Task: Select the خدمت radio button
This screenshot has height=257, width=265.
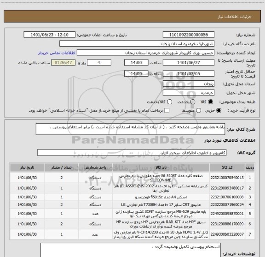Action: coord(193,102)
